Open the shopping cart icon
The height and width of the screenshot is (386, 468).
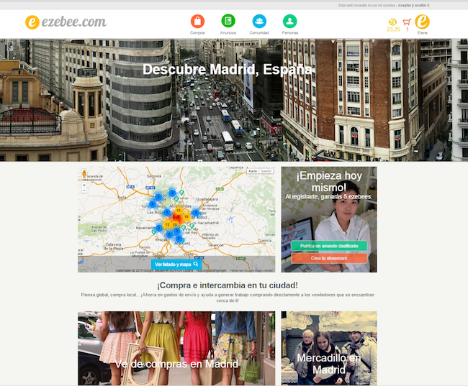pyautogui.click(x=407, y=22)
